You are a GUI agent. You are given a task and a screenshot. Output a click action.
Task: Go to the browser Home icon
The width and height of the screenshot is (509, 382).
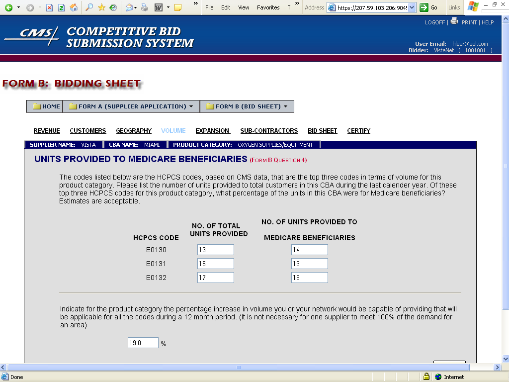[x=73, y=7]
